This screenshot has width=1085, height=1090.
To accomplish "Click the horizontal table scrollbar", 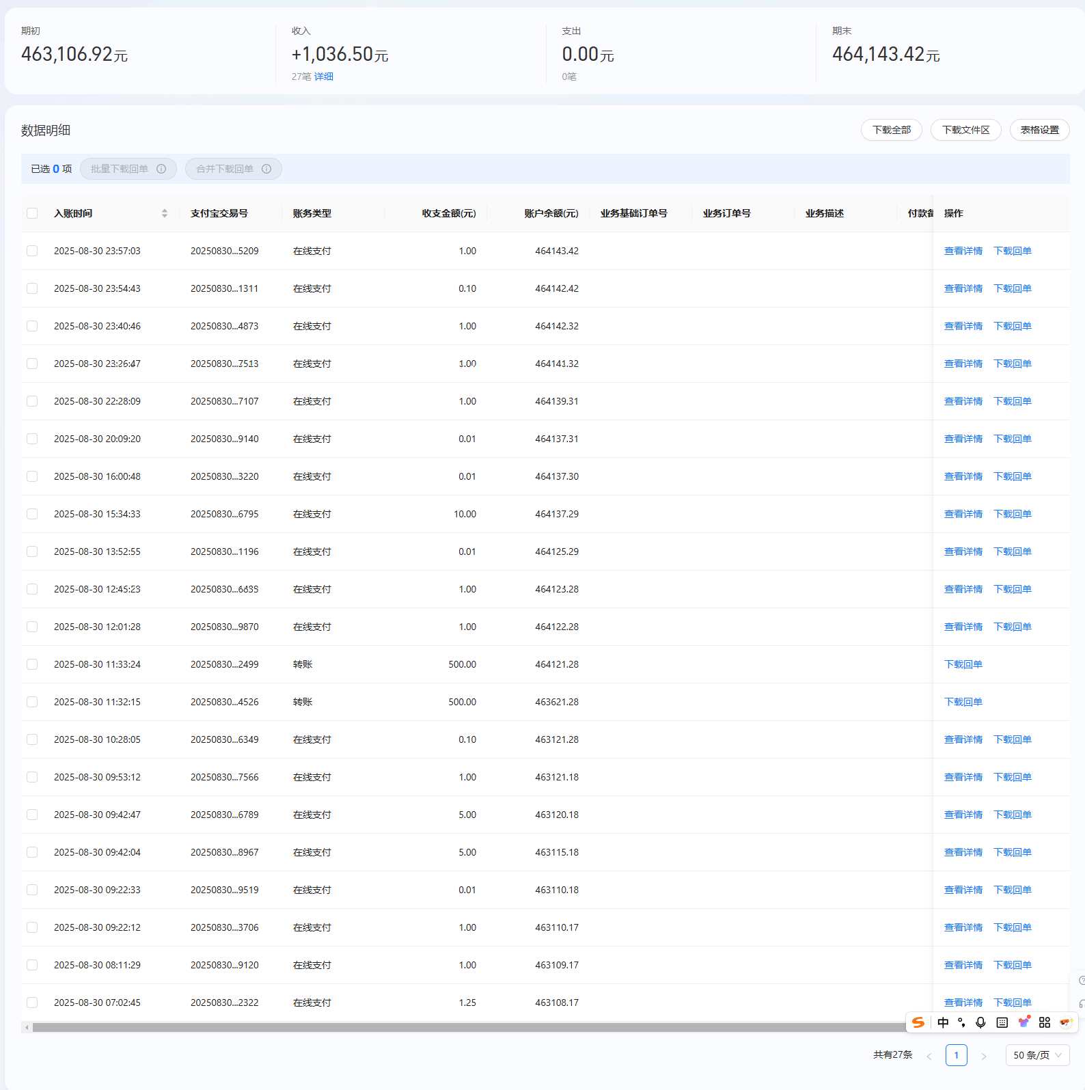I will pos(470,1027).
